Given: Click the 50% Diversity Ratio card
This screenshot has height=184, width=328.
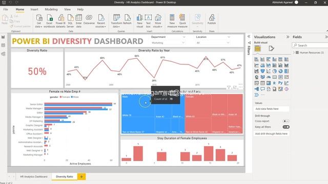Looking at the screenshot, I should pyautogui.click(x=37, y=71).
